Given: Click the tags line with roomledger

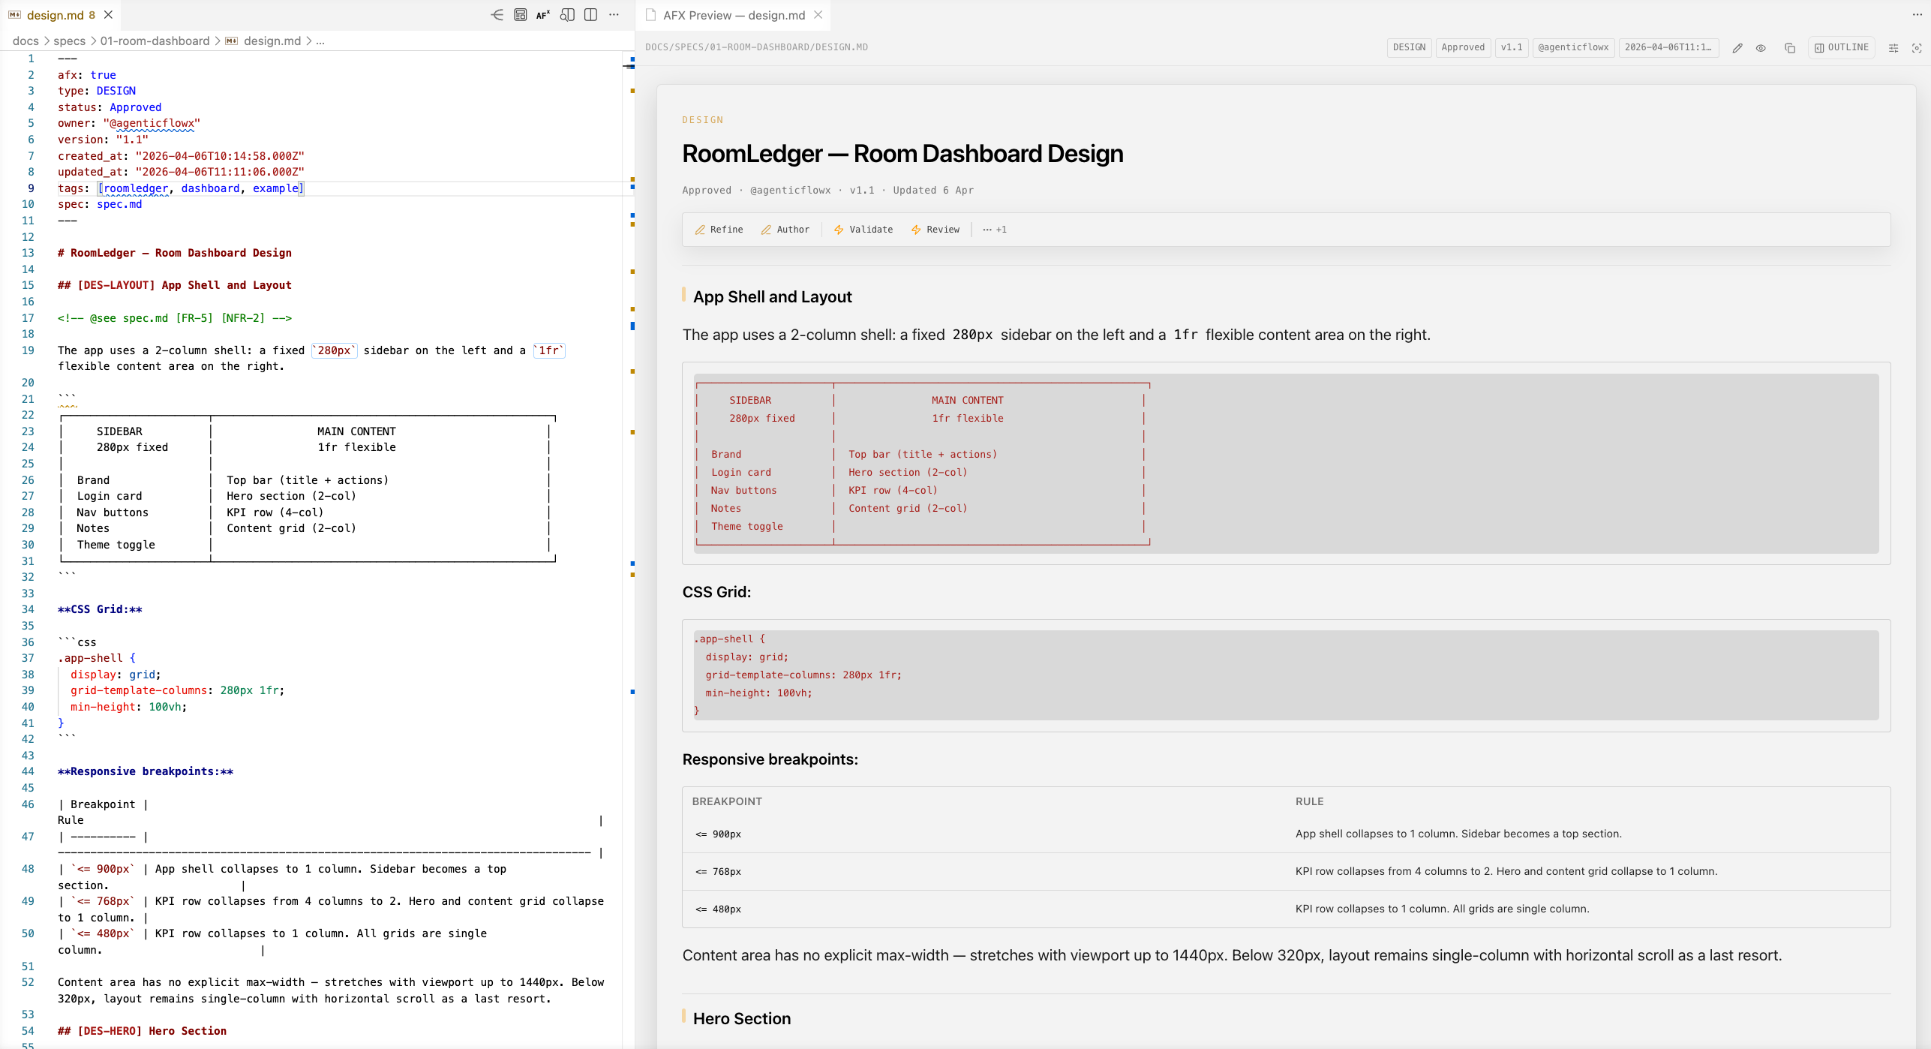Looking at the screenshot, I should pyautogui.click(x=181, y=188).
